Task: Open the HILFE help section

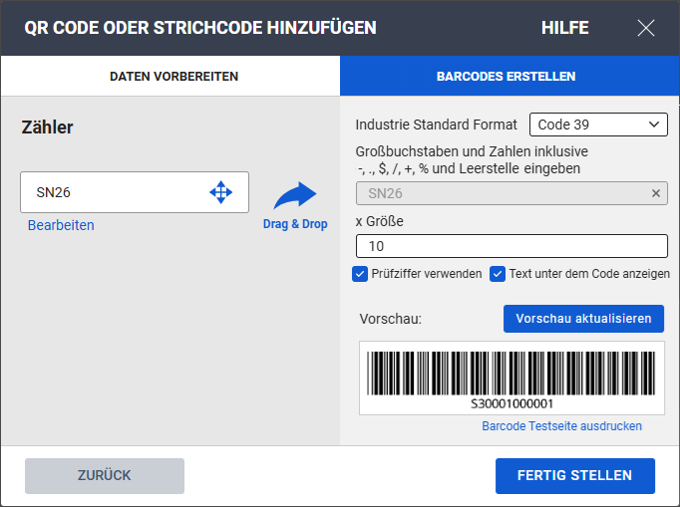Action: coord(564,28)
